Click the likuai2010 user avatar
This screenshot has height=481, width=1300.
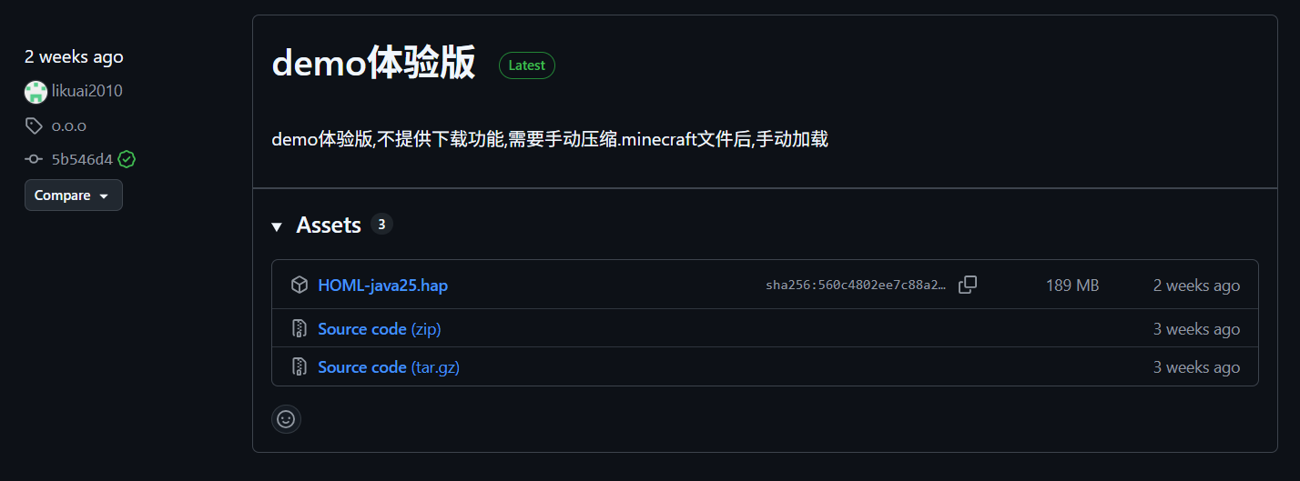[36, 92]
